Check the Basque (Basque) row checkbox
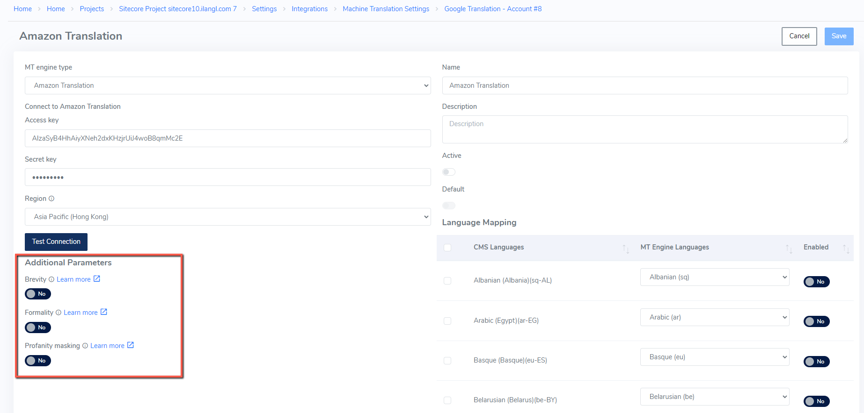The height and width of the screenshot is (413, 864). (x=447, y=361)
